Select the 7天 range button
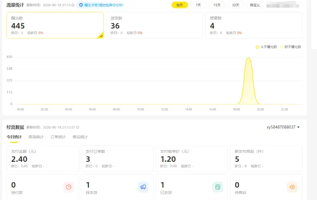The image size is (317, 200). 198,5
